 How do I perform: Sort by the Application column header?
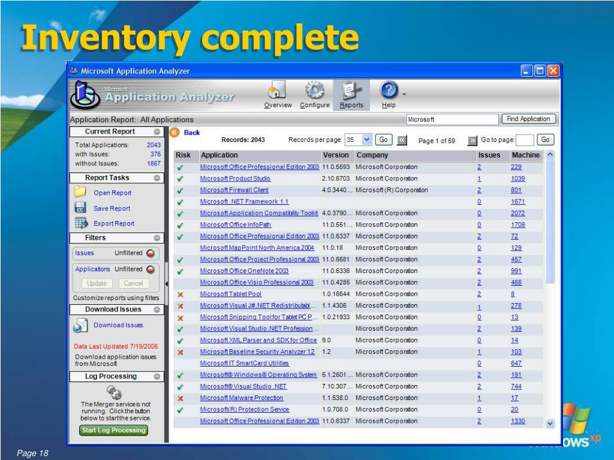tap(260, 155)
